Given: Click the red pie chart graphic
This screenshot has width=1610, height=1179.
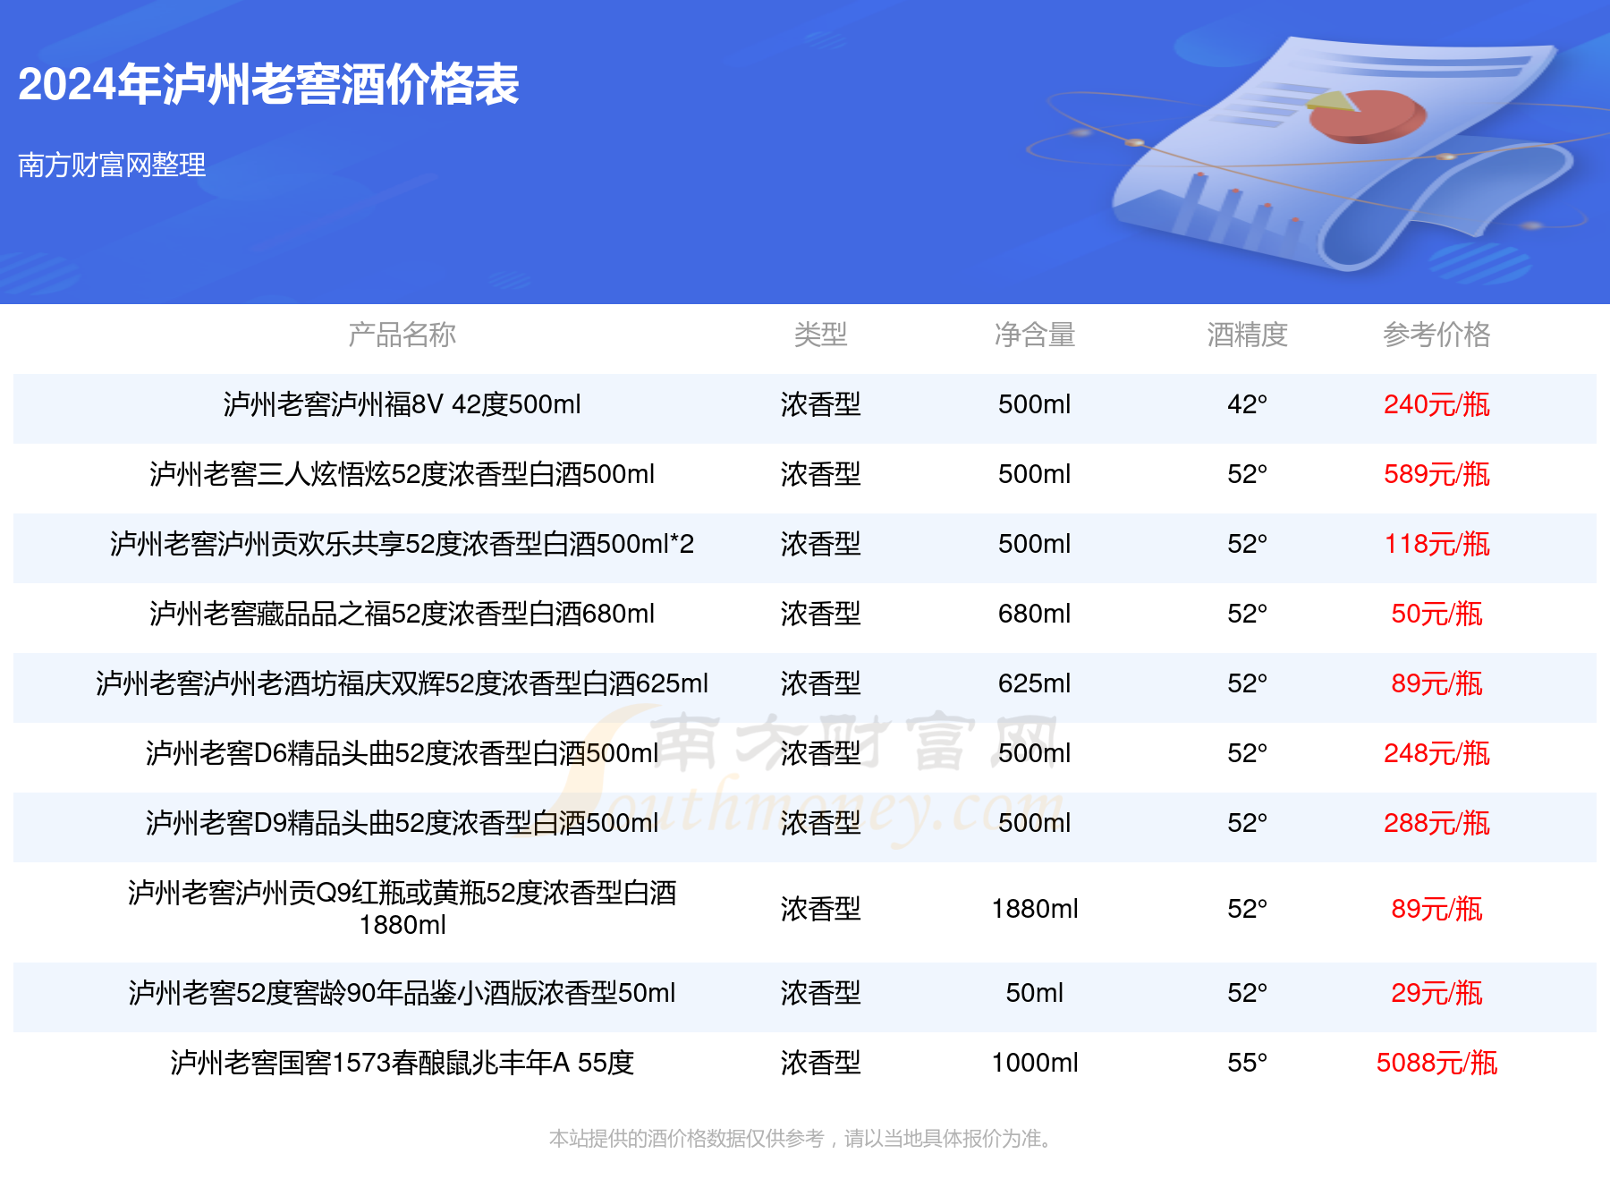Looking at the screenshot, I should pos(1367,116).
